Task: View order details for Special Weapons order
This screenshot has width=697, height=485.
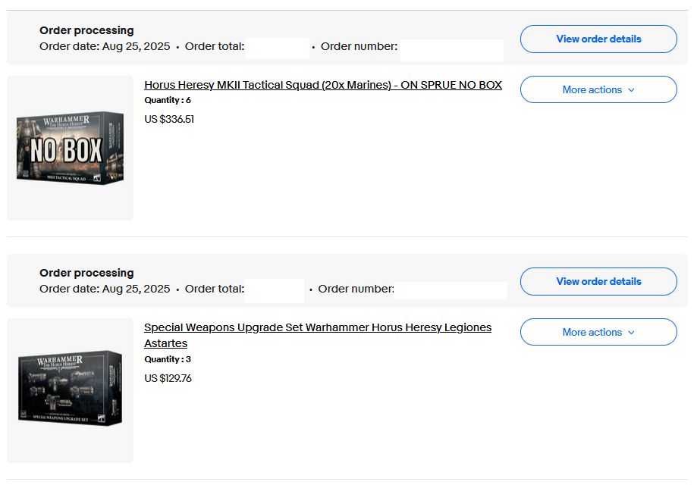Action: [598, 281]
